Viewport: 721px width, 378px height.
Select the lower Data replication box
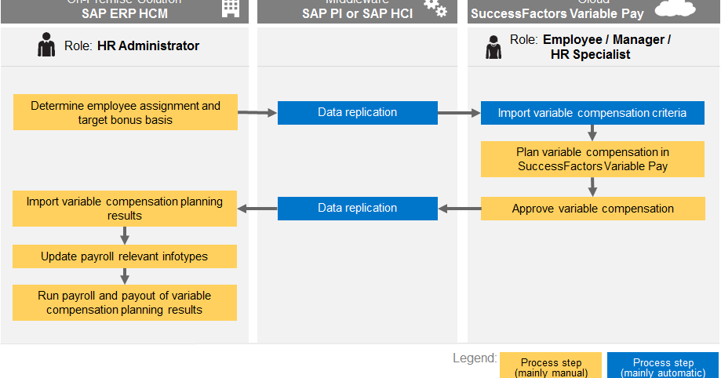[357, 209]
